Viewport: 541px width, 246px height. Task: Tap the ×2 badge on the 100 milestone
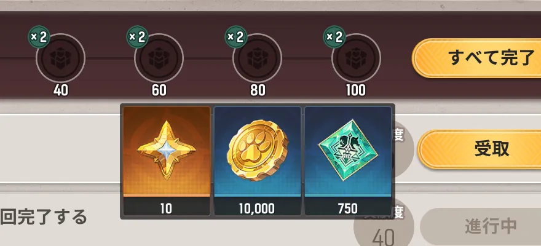(334, 36)
